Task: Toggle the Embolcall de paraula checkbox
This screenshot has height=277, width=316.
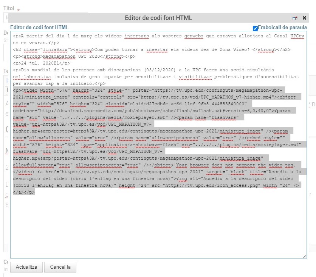Action: [x=255, y=28]
